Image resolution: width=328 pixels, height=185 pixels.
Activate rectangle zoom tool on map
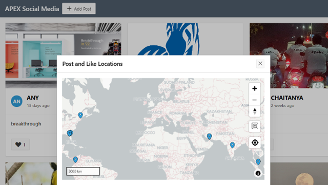click(255, 126)
